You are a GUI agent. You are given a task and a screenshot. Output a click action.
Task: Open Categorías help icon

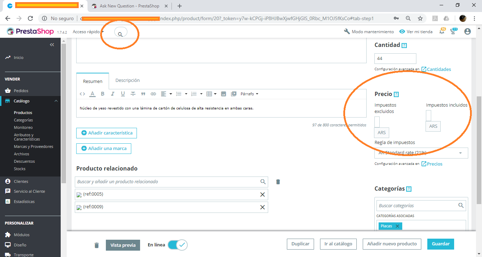click(x=409, y=189)
